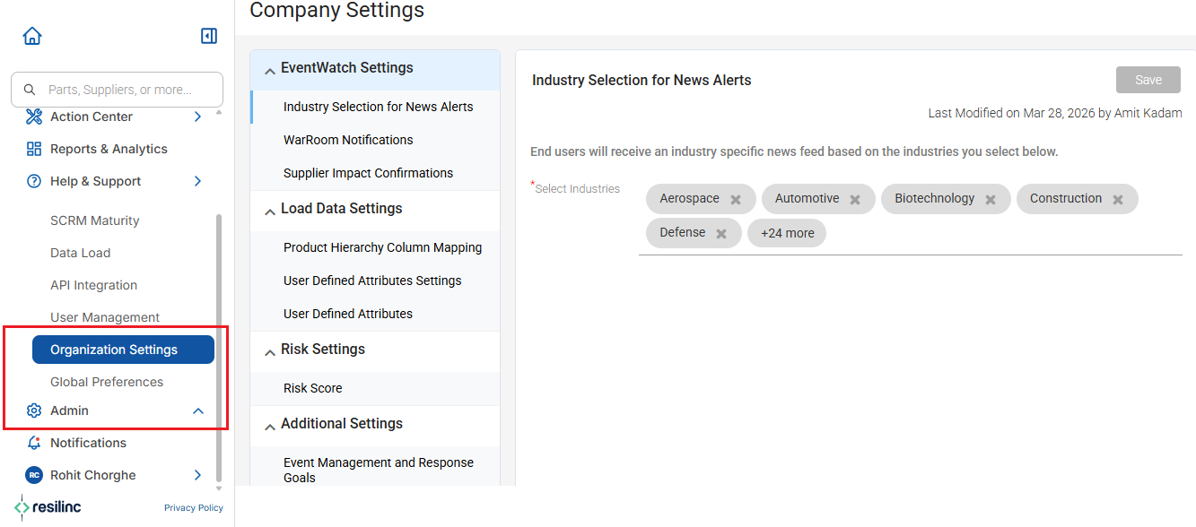Click the Save button

pyautogui.click(x=1148, y=80)
